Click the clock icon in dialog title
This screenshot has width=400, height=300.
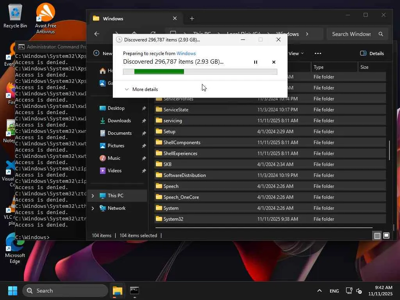pyautogui.click(x=119, y=39)
